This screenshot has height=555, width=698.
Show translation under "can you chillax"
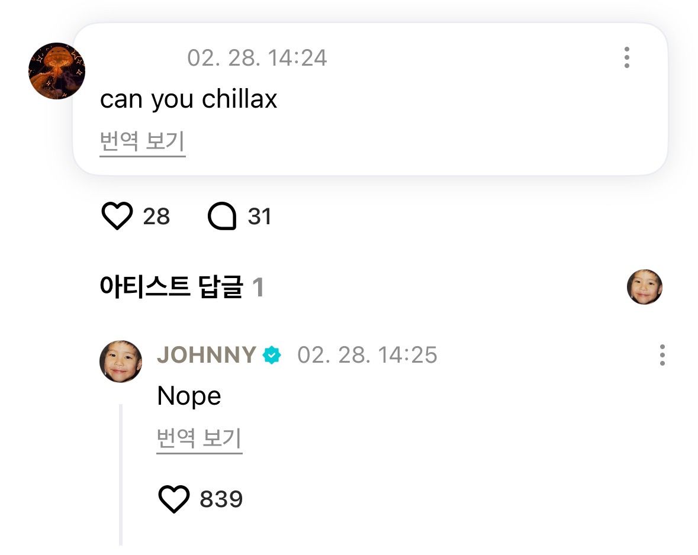point(142,143)
